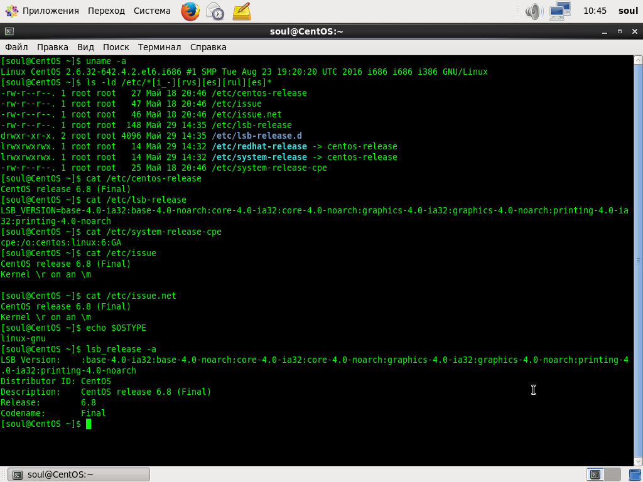Open the Справка menu
The height and width of the screenshot is (482, 643).
(208, 47)
